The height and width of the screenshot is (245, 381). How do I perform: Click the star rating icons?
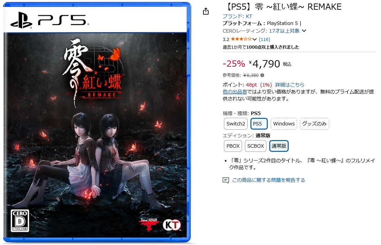click(x=241, y=39)
